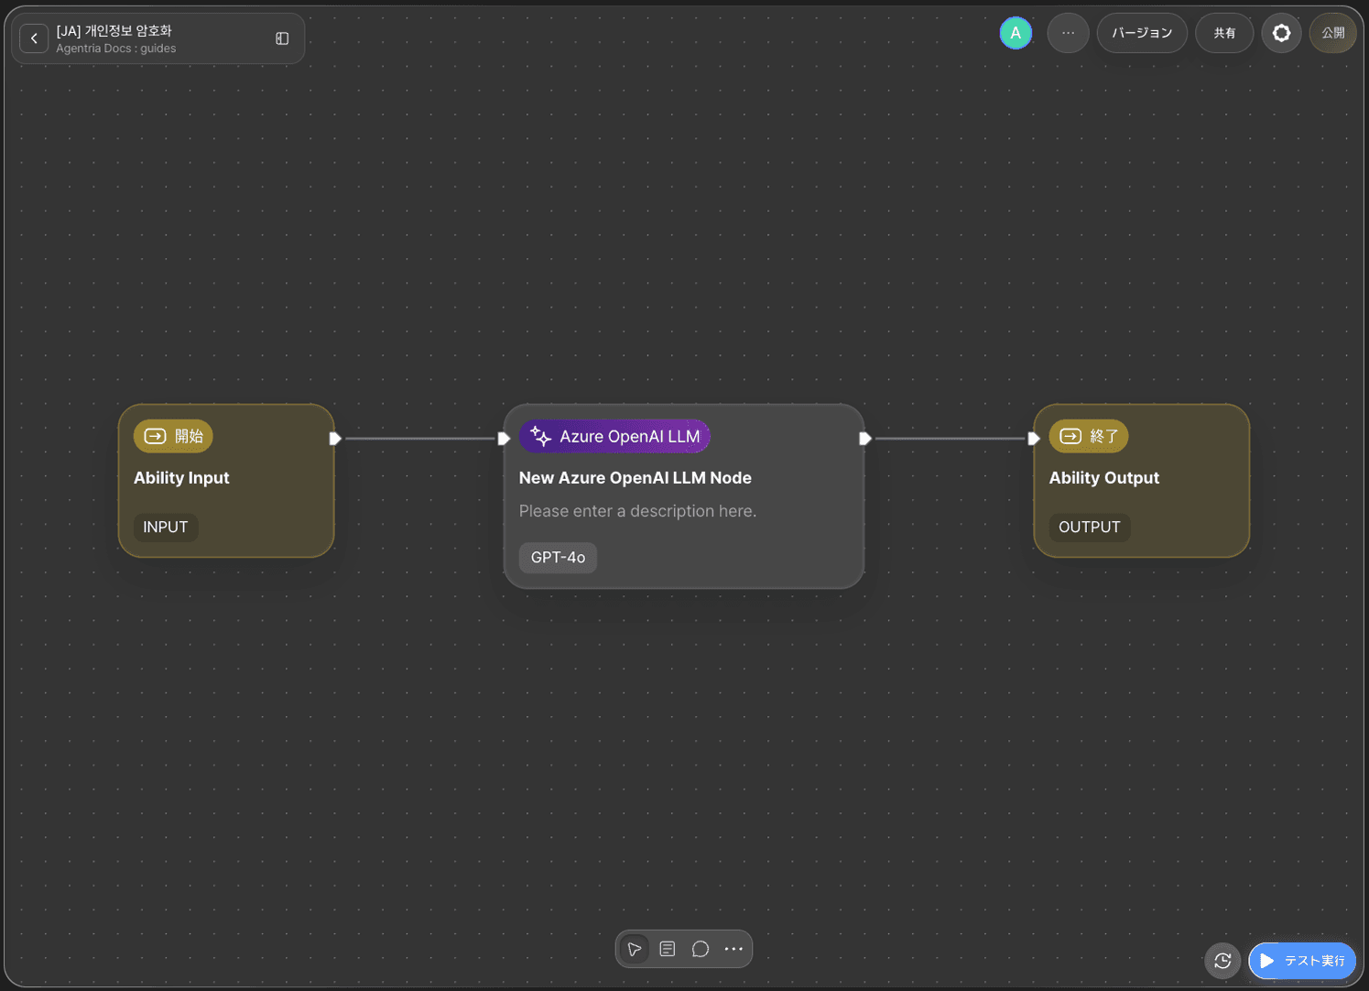Select the note tool in bottom toolbar
The image size is (1369, 991).
tap(668, 949)
